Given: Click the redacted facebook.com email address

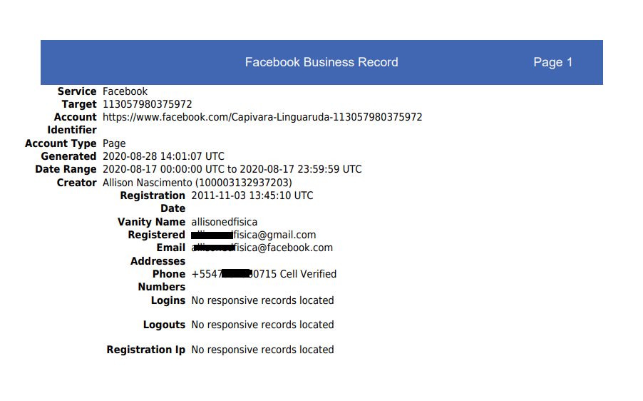Looking at the screenshot, I should pos(262,248).
